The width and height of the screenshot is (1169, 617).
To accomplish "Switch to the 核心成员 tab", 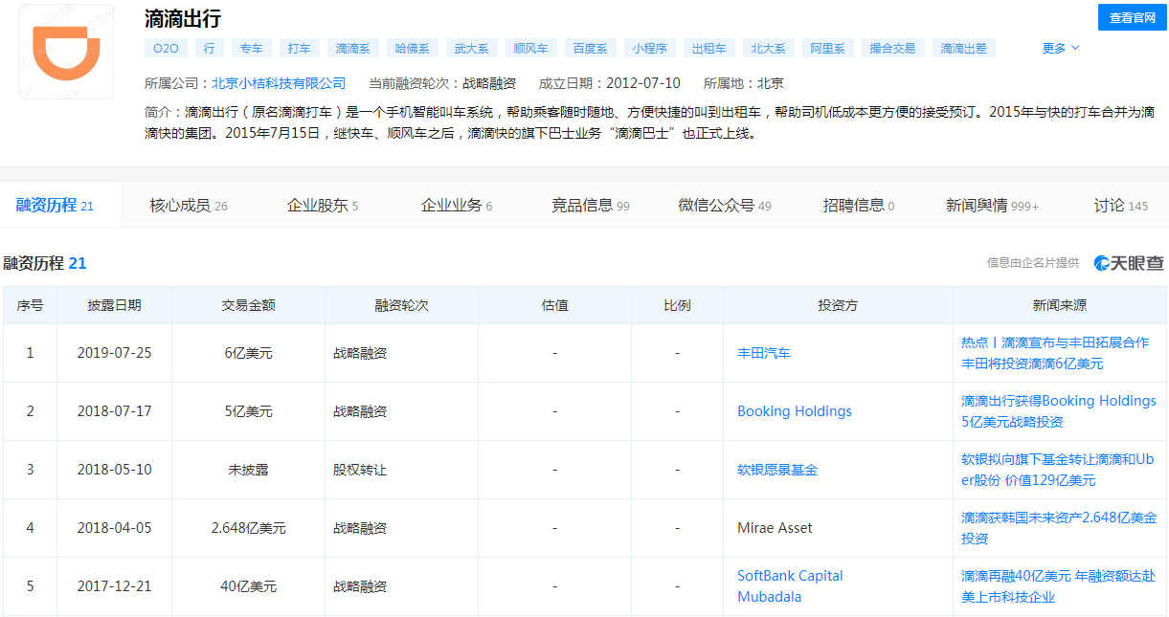I will tap(189, 205).
